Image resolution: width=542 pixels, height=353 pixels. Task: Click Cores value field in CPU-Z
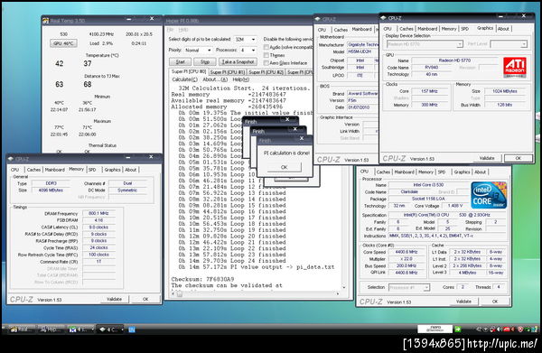pos(463,287)
